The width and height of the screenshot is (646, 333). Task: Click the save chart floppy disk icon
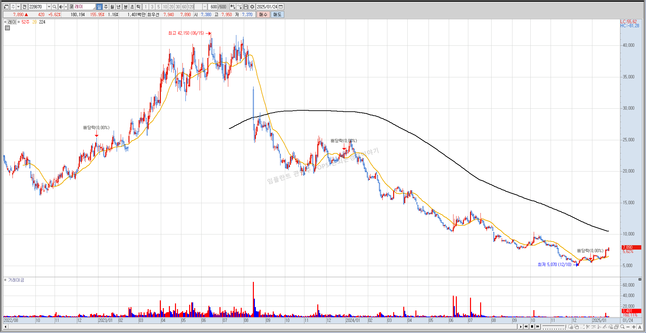click(246, 7)
